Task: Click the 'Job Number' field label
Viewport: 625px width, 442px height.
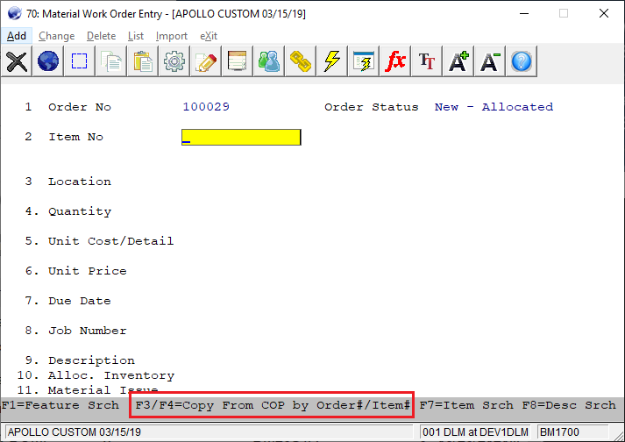Action: click(88, 331)
